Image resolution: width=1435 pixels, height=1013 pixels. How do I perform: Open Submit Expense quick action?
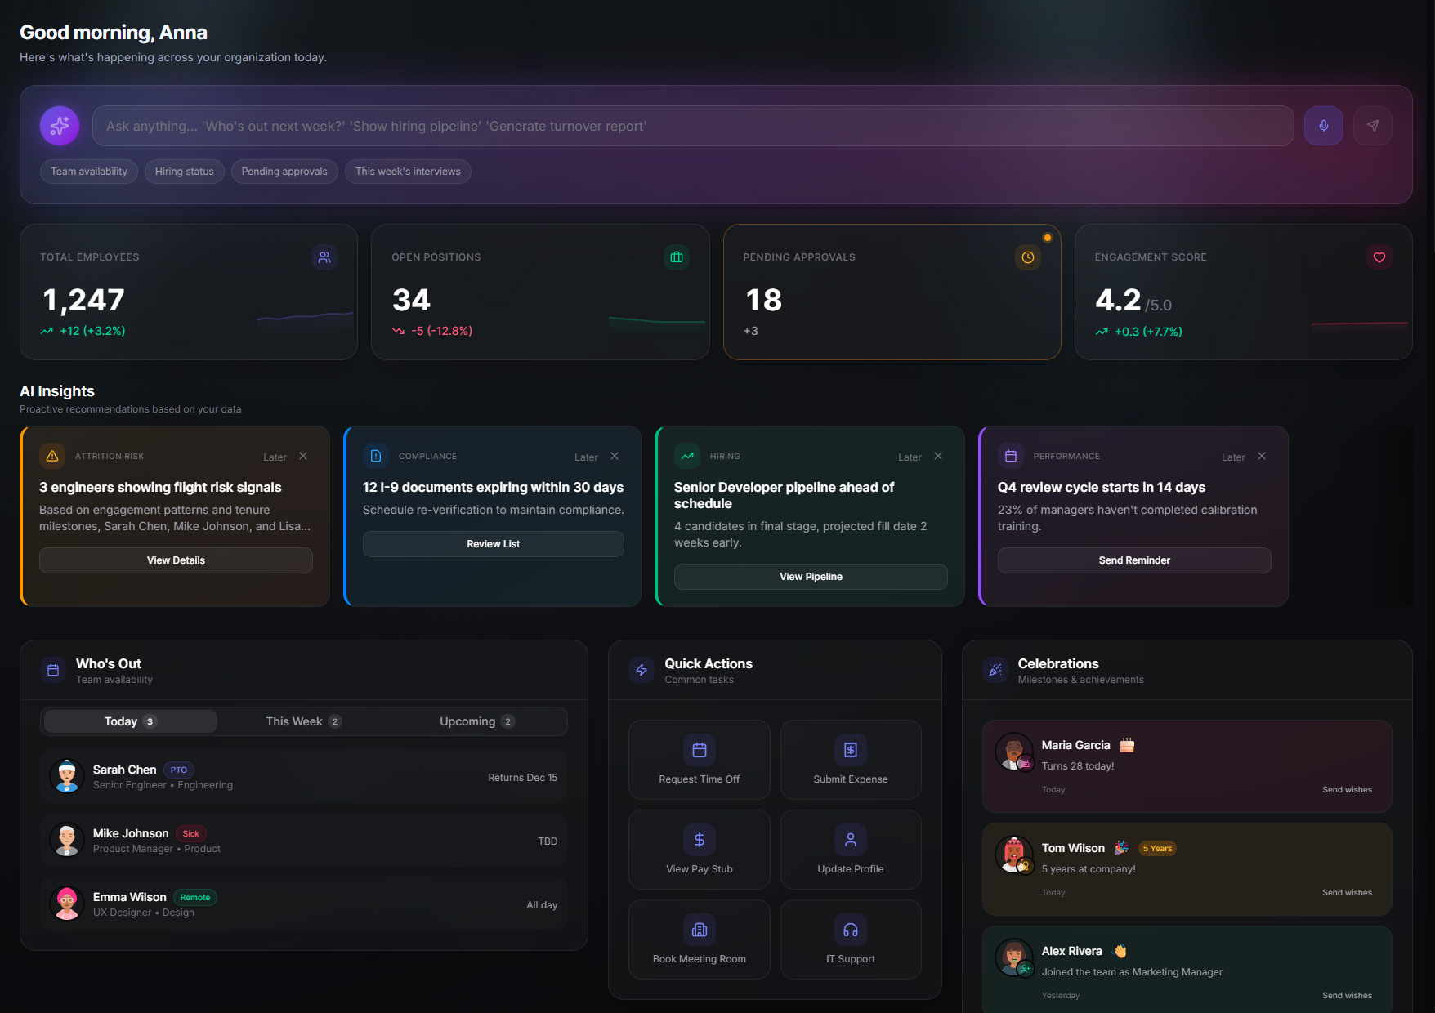850,760
